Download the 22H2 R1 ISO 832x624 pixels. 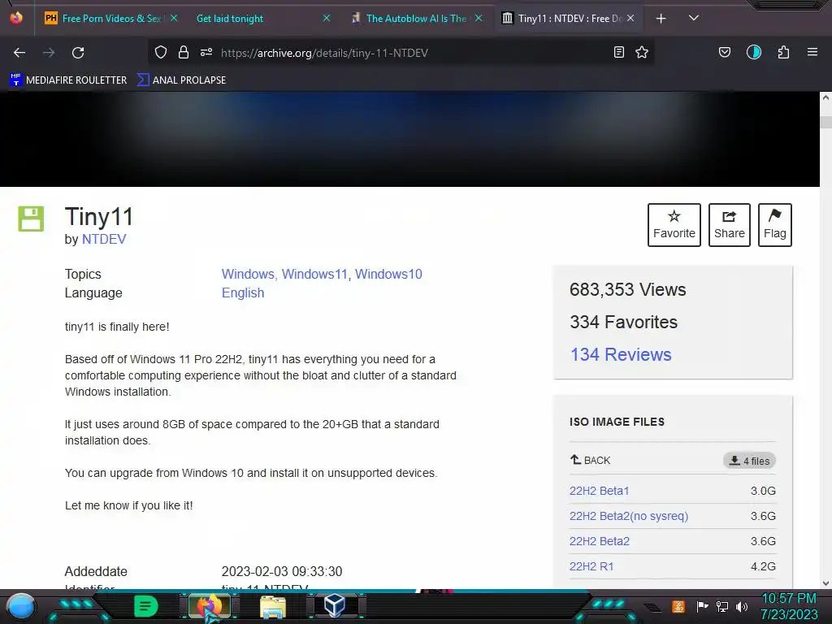click(591, 566)
